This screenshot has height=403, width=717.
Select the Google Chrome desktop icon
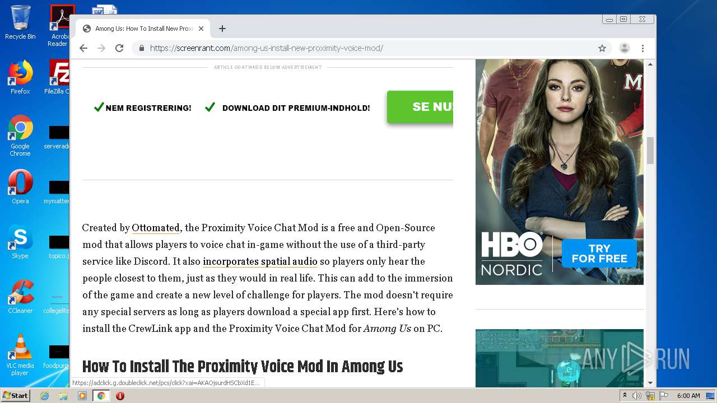pos(20,135)
